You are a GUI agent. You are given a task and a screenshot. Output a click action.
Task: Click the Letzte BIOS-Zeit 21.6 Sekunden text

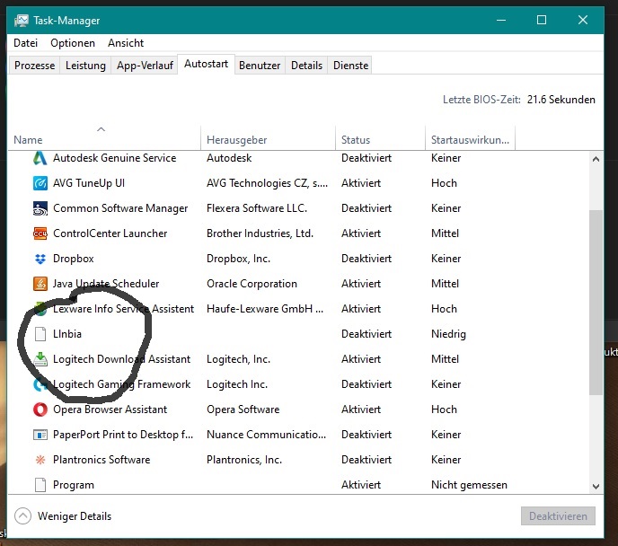pyautogui.click(x=518, y=100)
